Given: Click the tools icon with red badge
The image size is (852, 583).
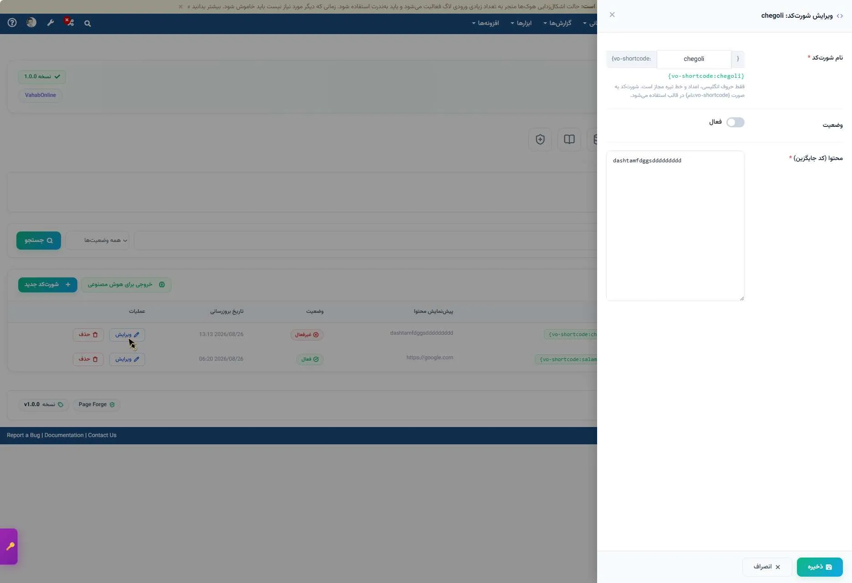Looking at the screenshot, I should pos(69,22).
